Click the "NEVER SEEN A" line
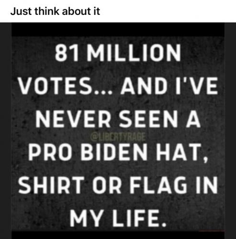236x239 pixels. 118,119
